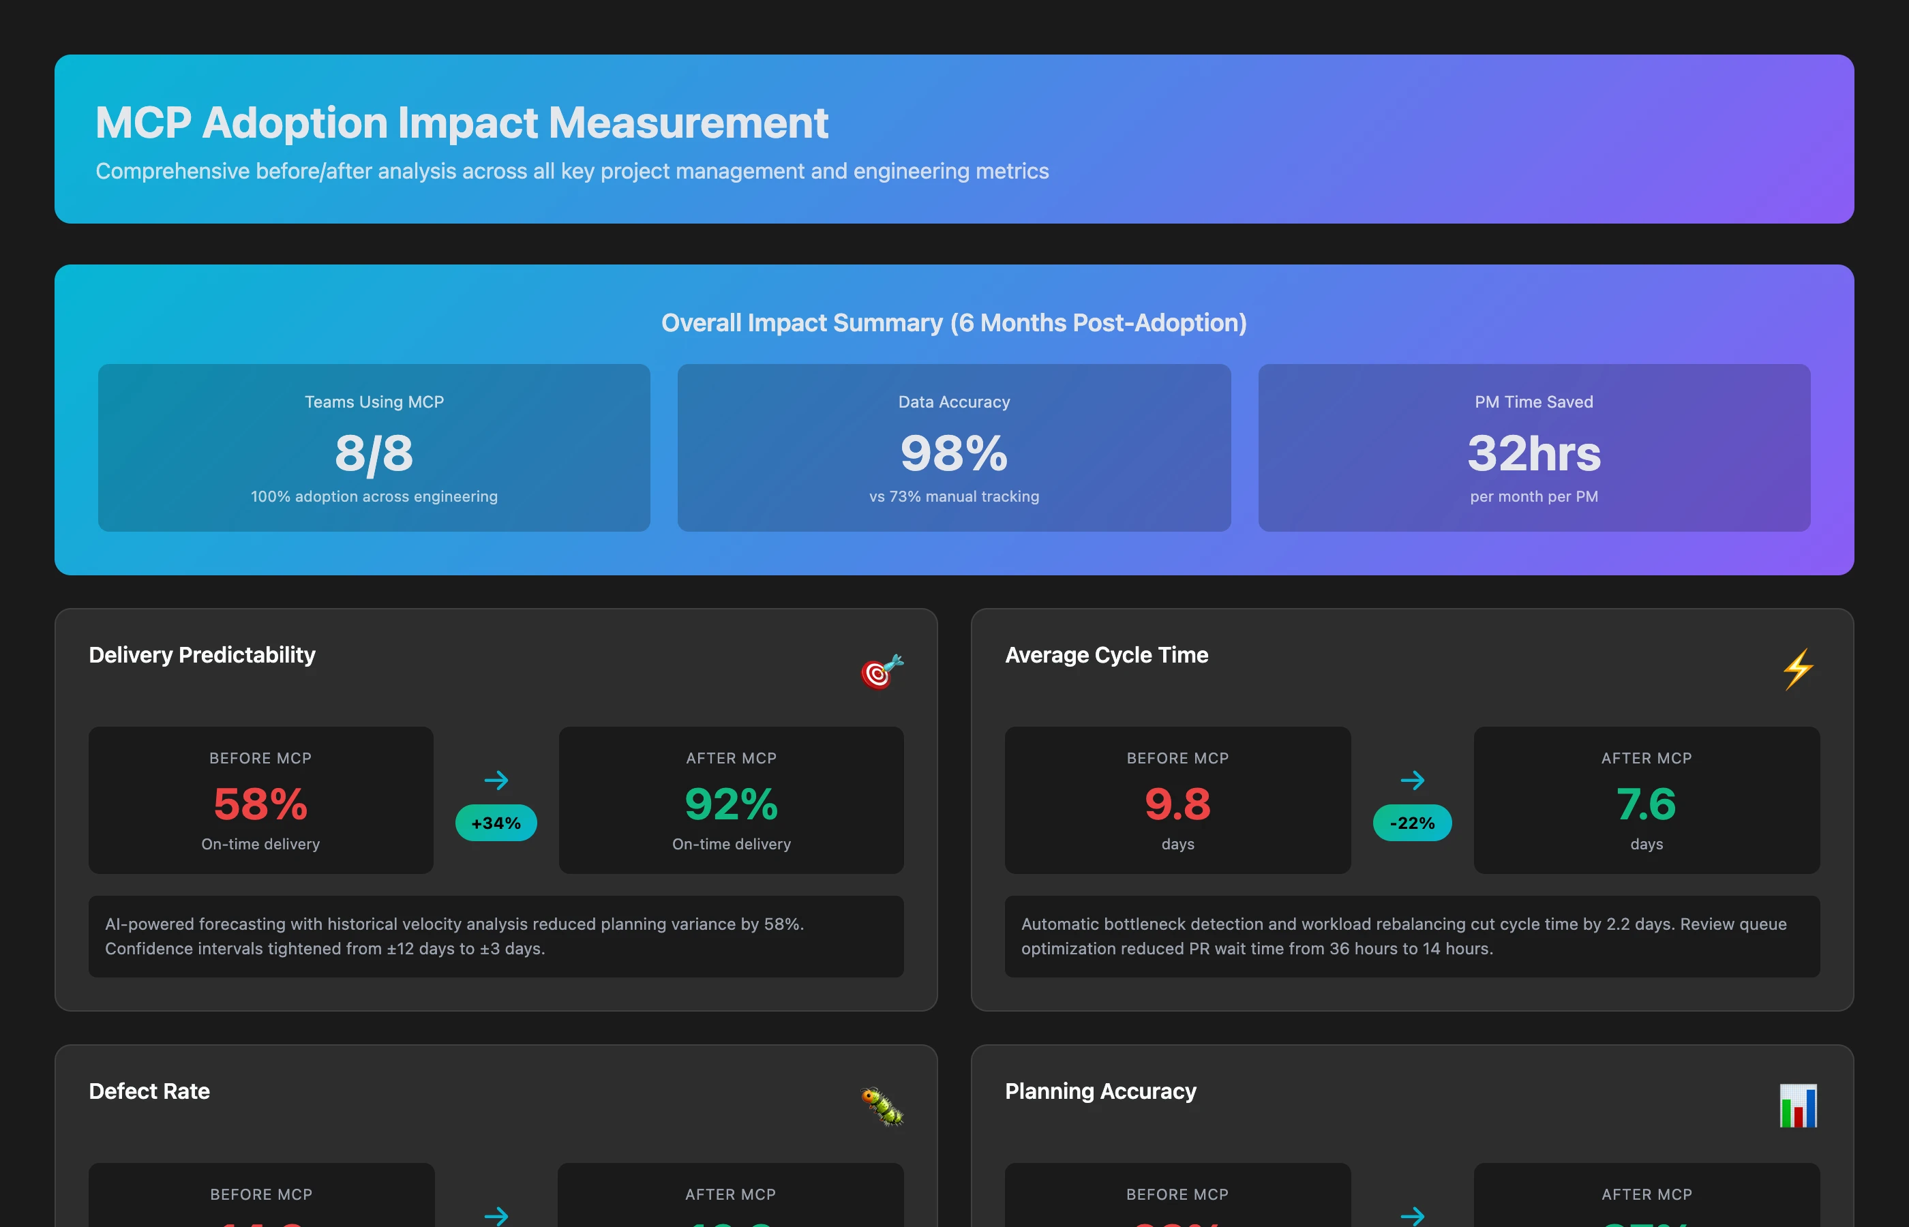Click the Planning Accuracy heading
Viewport: 1909px width, 1227px height.
click(x=1101, y=1091)
